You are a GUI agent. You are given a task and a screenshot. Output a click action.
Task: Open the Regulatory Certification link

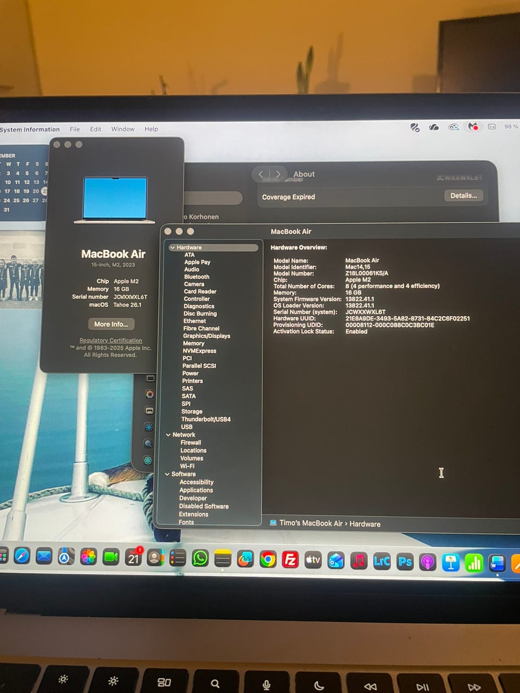click(x=110, y=341)
